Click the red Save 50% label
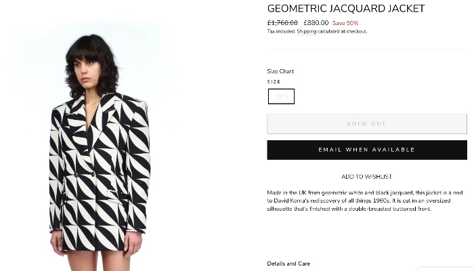The width and height of the screenshot is (474, 271). tap(345, 23)
